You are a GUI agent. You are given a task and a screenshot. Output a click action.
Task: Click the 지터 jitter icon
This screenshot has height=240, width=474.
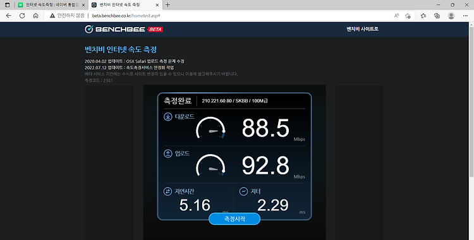pos(244,191)
